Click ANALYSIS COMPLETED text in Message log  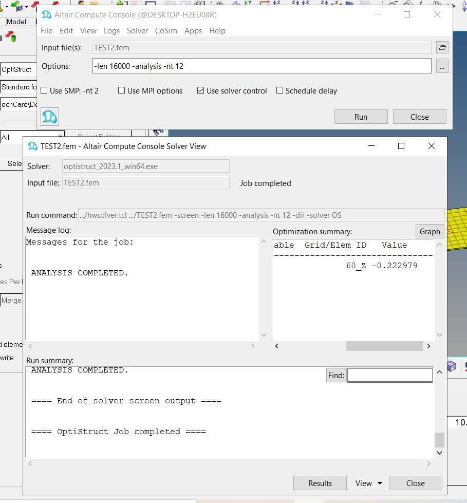[80, 273]
